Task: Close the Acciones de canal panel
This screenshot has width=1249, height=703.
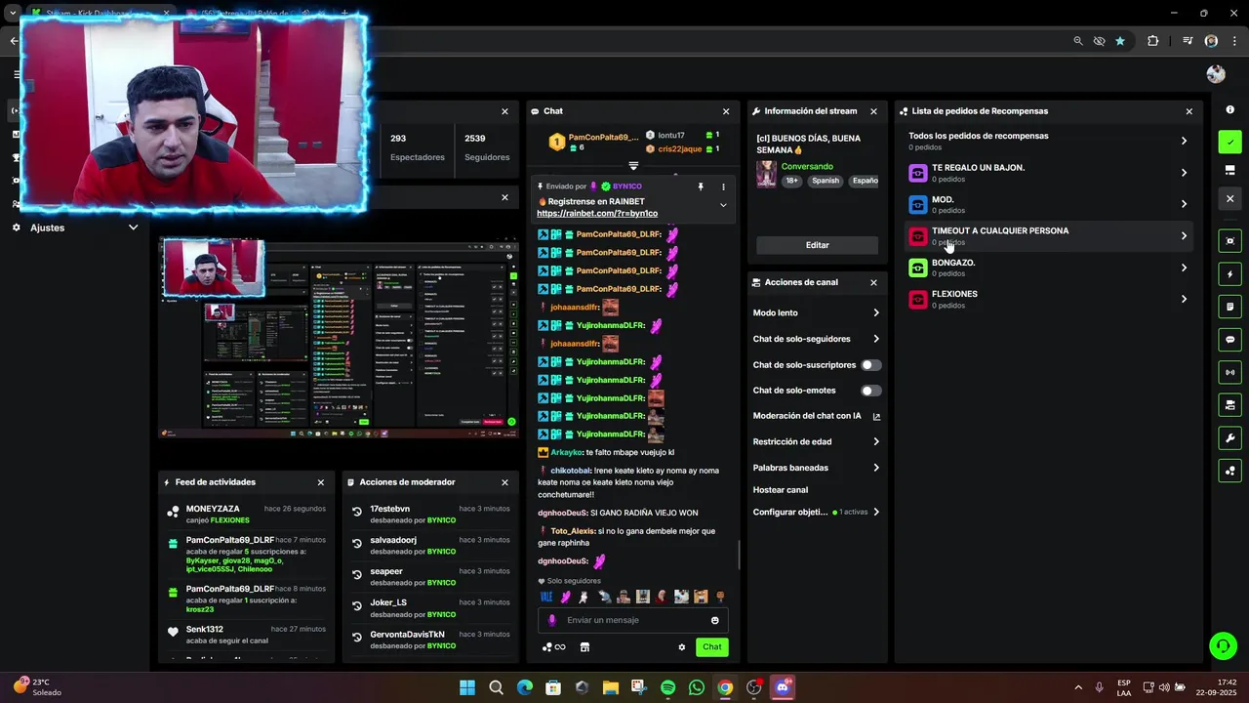Action: (x=873, y=282)
